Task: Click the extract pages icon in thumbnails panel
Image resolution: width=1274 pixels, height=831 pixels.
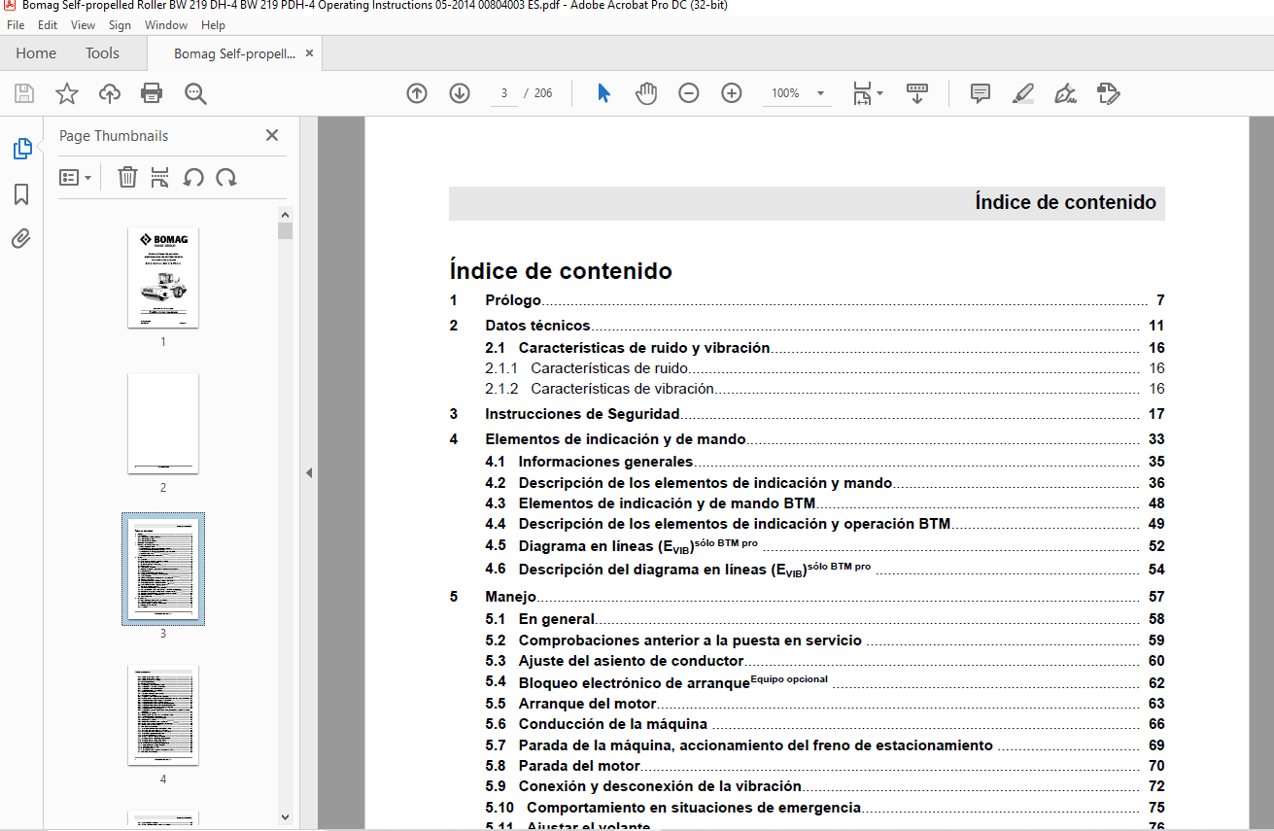Action: click(160, 178)
